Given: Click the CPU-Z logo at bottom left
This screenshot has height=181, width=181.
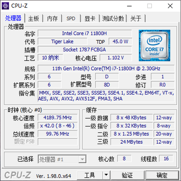Looking at the screenshot, I should [18, 175].
